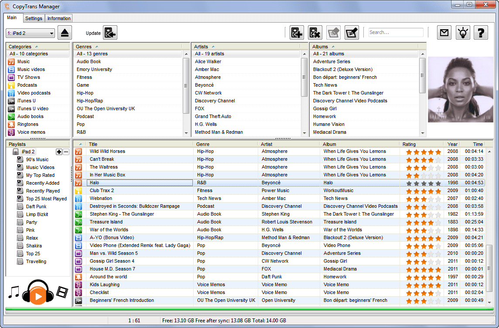Click the envelope feedback icon
This screenshot has width=499, height=328.
click(x=444, y=32)
